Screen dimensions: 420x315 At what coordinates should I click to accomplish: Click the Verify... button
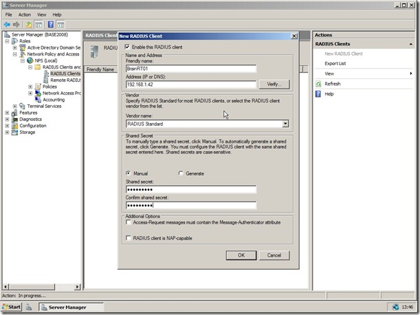point(274,84)
